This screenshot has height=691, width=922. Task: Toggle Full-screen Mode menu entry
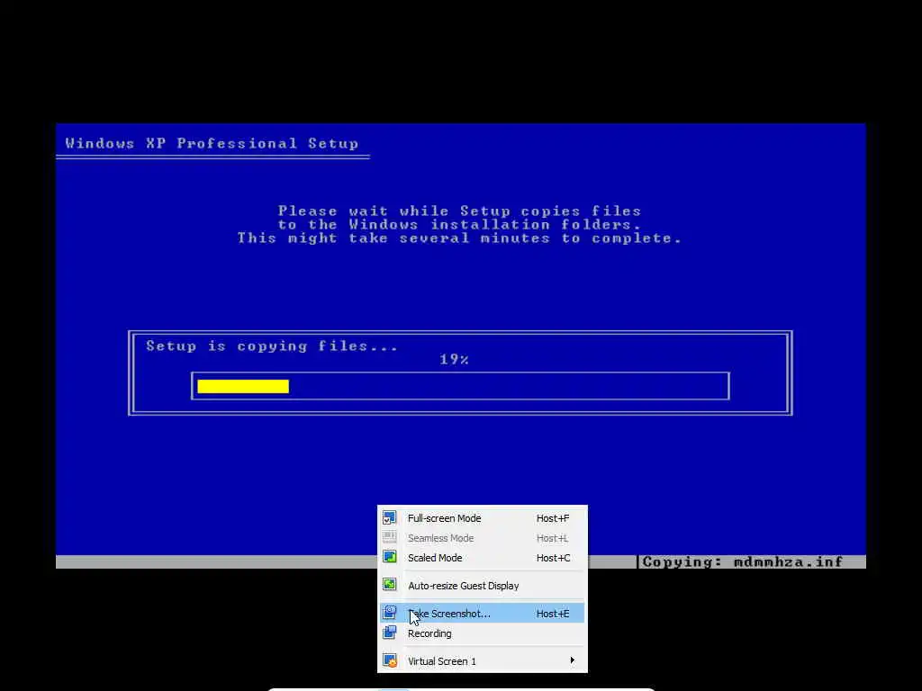(483, 518)
